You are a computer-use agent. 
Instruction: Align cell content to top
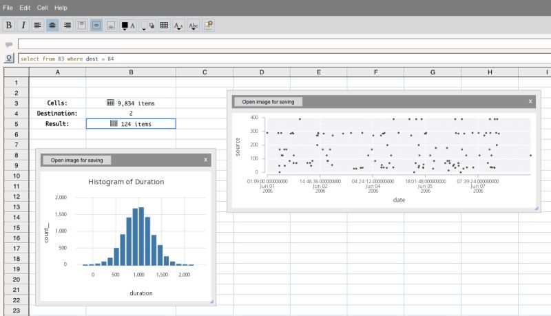tap(81, 25)
